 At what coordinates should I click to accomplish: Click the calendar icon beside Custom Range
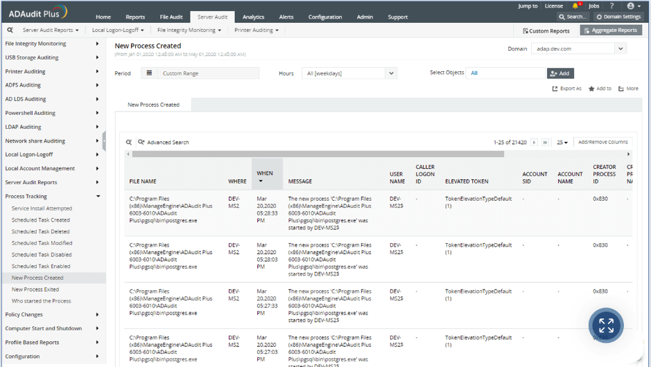149,73
